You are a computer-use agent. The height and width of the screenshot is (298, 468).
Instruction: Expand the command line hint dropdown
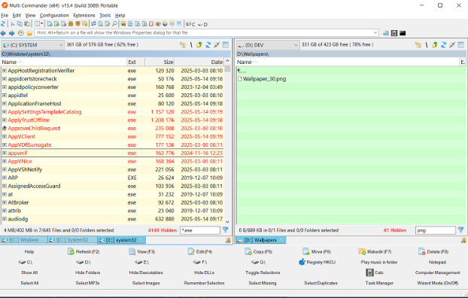click(x=375, y=32)
